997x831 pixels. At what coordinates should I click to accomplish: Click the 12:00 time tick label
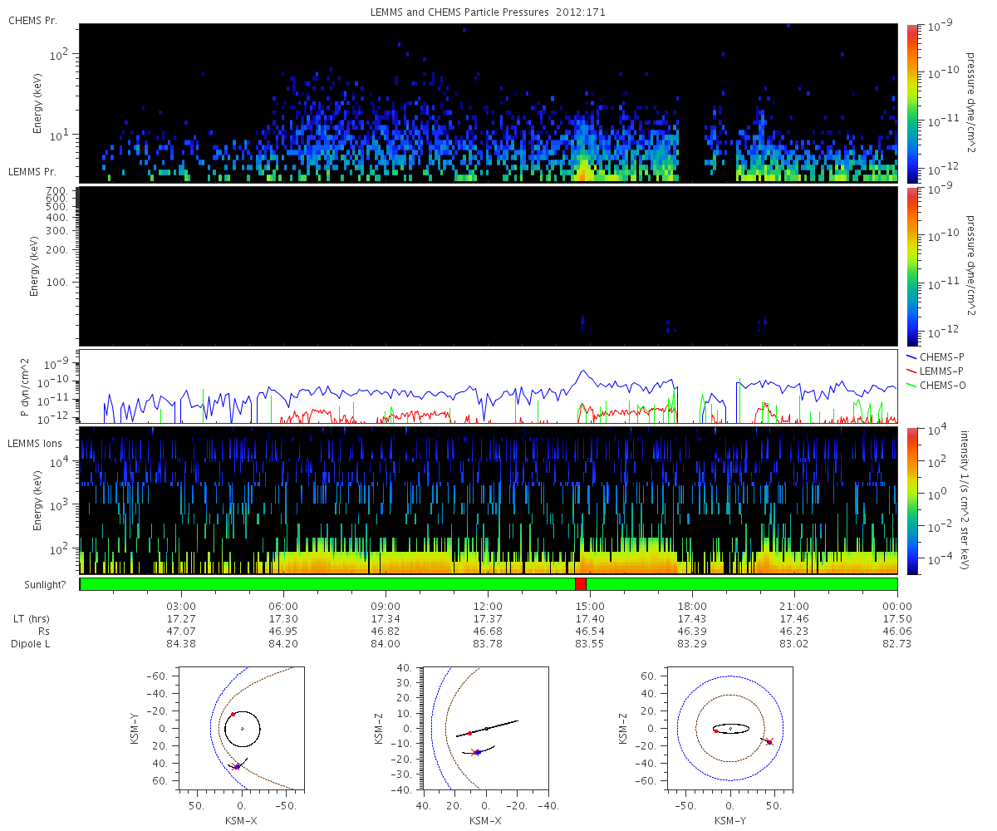(488, 607)
